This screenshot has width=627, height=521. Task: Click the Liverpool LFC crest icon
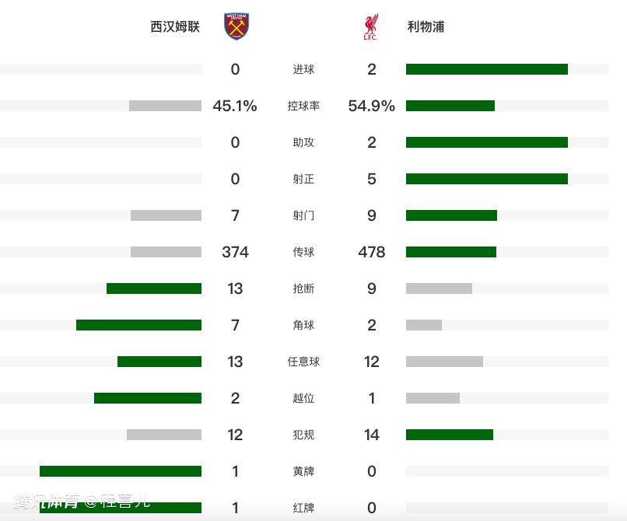370,26
